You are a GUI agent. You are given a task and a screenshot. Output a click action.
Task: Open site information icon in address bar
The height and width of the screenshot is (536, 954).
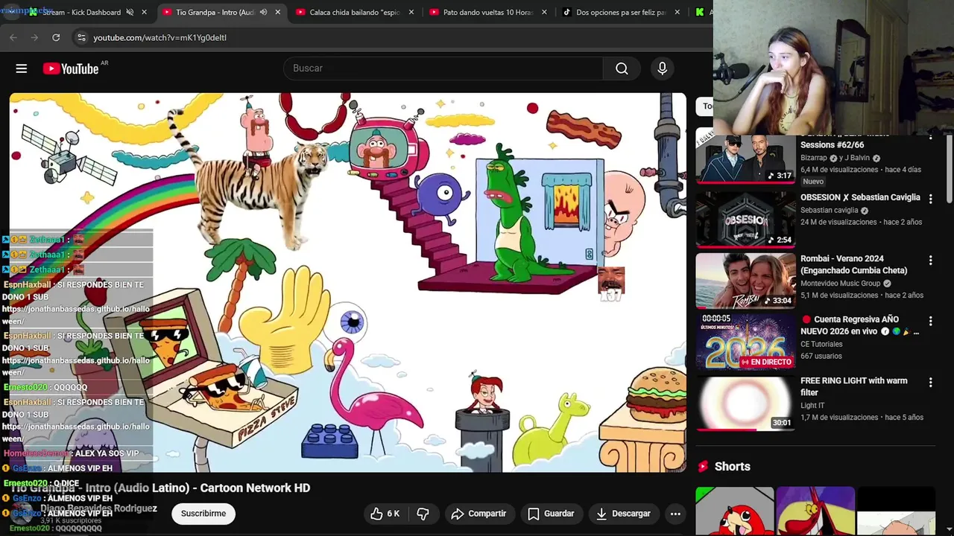(81, 37)
